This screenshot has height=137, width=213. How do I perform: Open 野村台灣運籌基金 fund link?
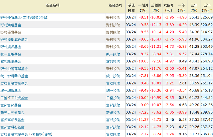(x=14, y=69)
